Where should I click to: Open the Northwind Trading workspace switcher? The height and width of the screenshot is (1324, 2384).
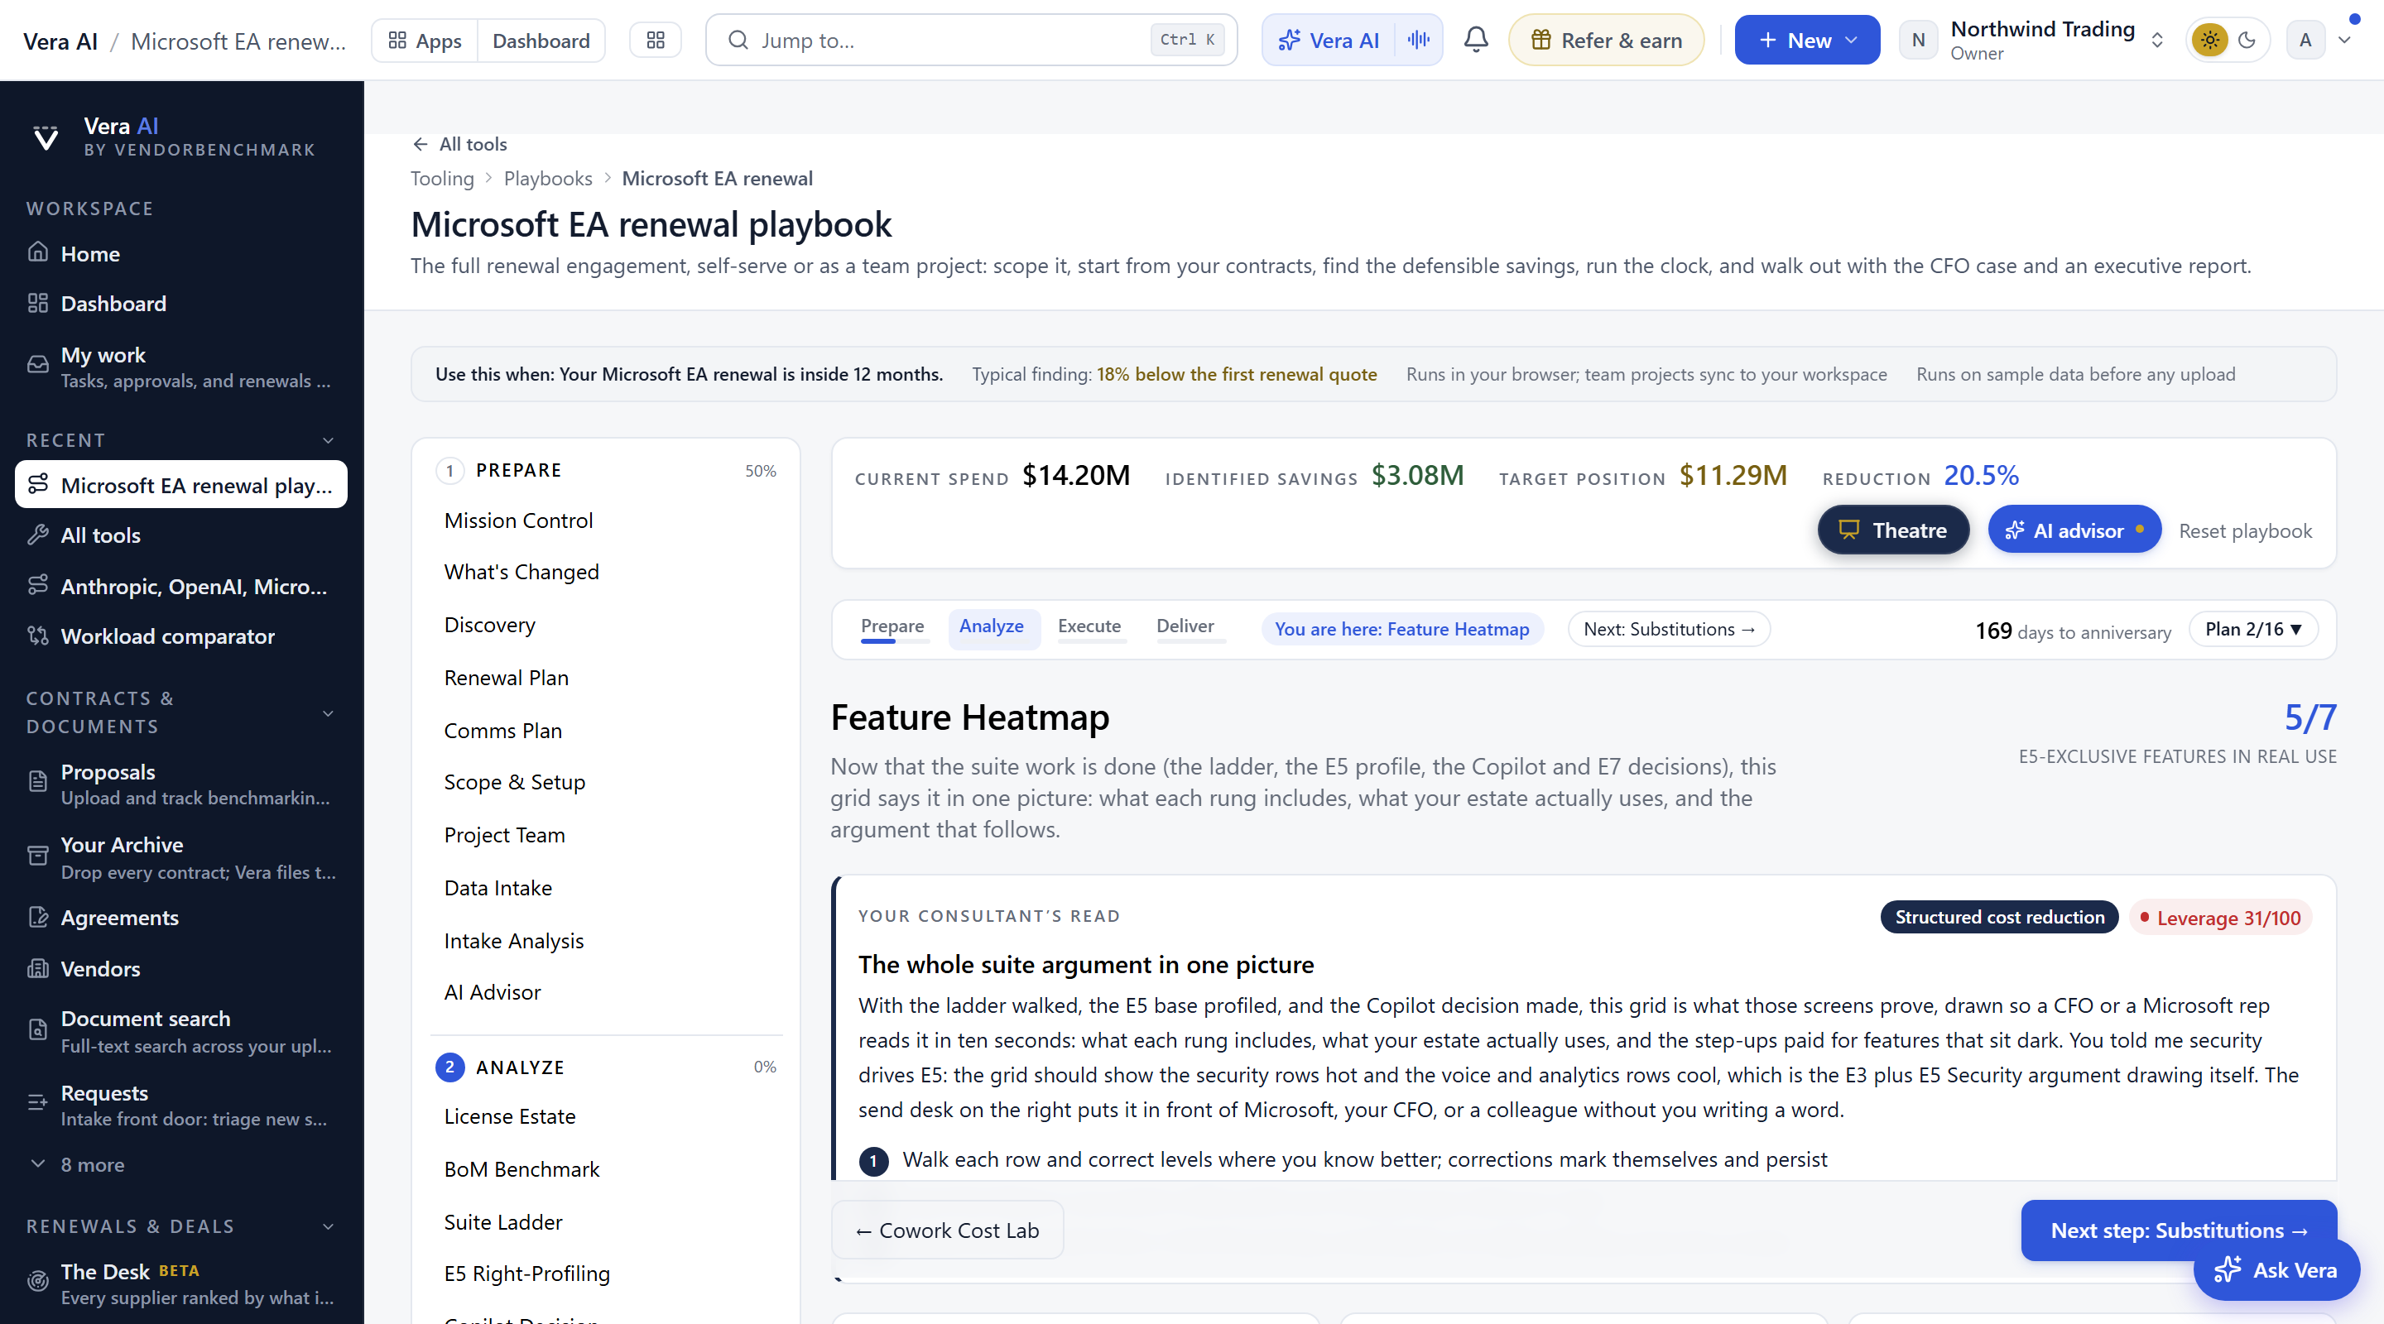tap(2032, 40)
